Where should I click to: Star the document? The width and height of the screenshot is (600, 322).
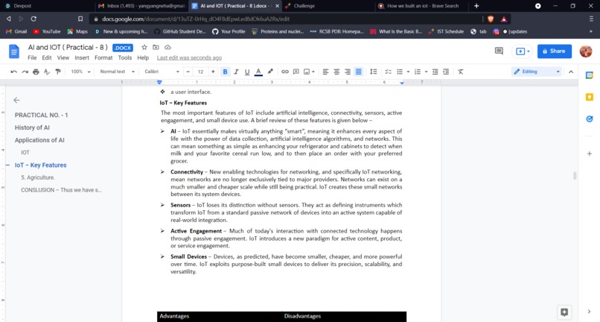(x=144, y=47)
